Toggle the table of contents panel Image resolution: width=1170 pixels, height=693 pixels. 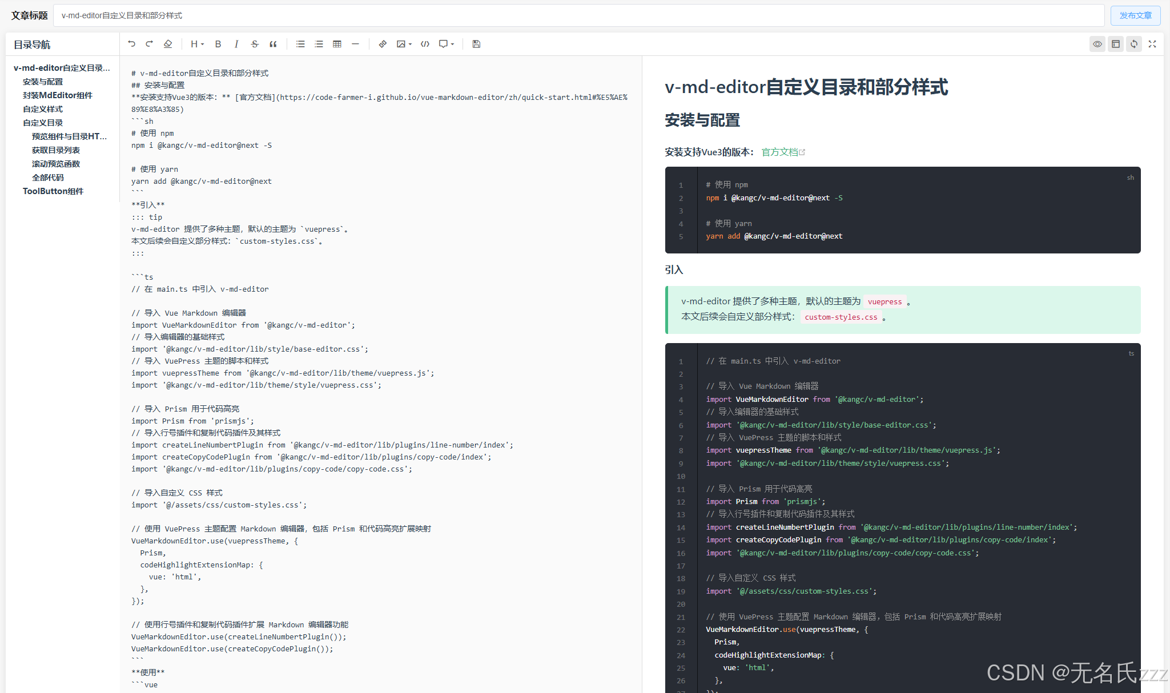pyautogui.click(x=1115, y=44)
